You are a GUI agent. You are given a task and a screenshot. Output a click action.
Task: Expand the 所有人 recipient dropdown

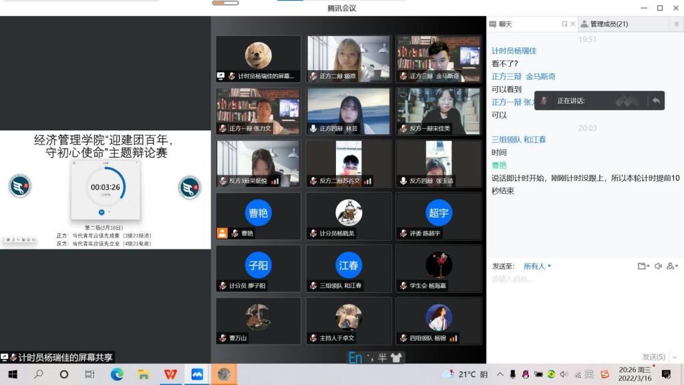click(538, 266)
